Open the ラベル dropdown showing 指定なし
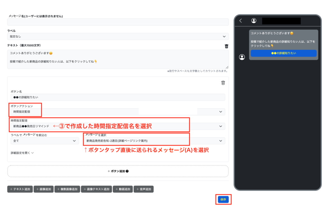The width and height of the screenshot is (326, 207). pos(118,37)
